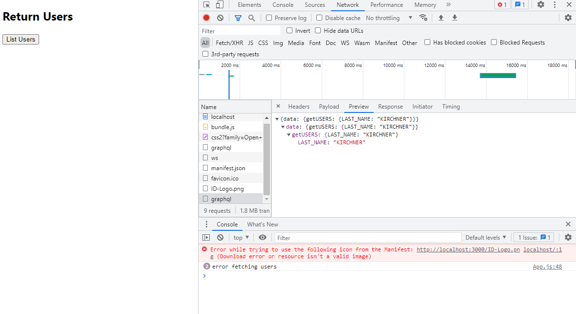Open the No throttling dropdown

point(389,18)
